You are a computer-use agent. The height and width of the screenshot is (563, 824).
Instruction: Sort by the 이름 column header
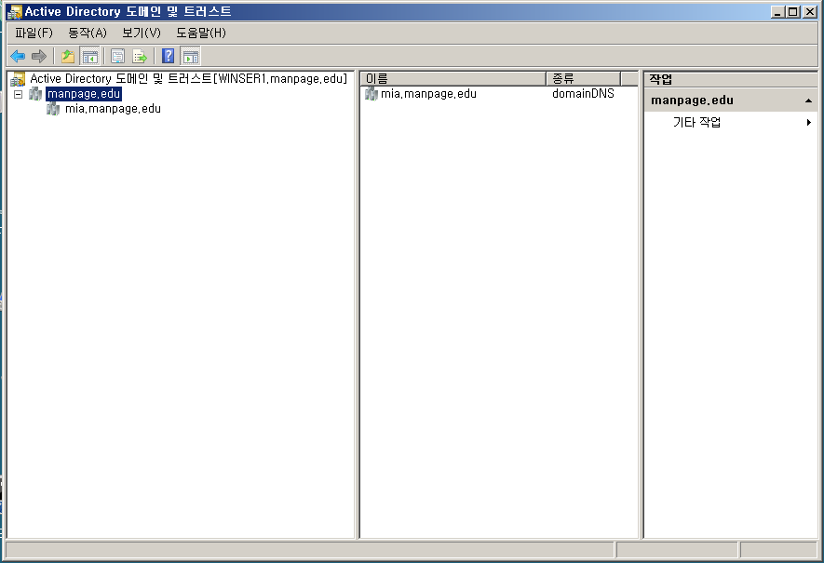(x=453, y=79)
